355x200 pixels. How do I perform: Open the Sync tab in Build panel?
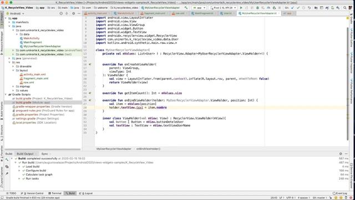coord(44,154)
